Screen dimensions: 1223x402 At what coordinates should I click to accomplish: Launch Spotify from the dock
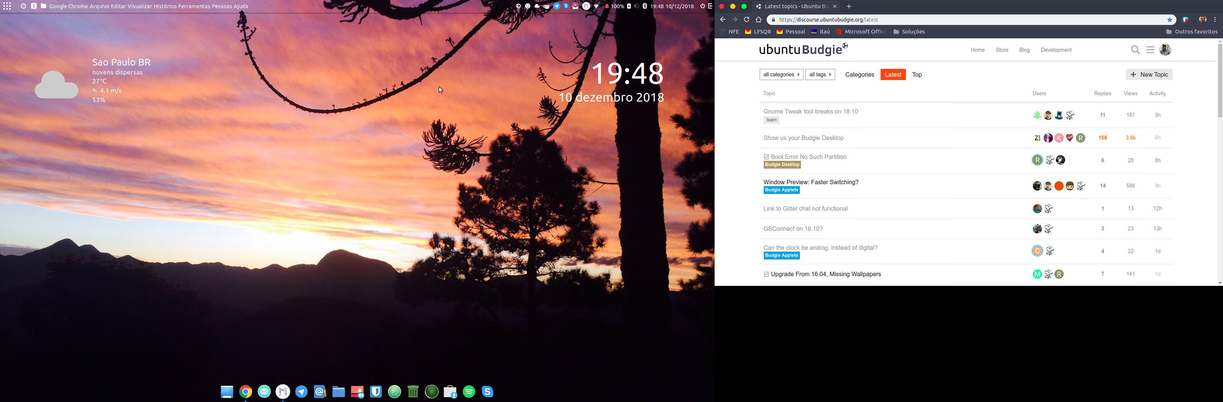click(x=469, y=392)
